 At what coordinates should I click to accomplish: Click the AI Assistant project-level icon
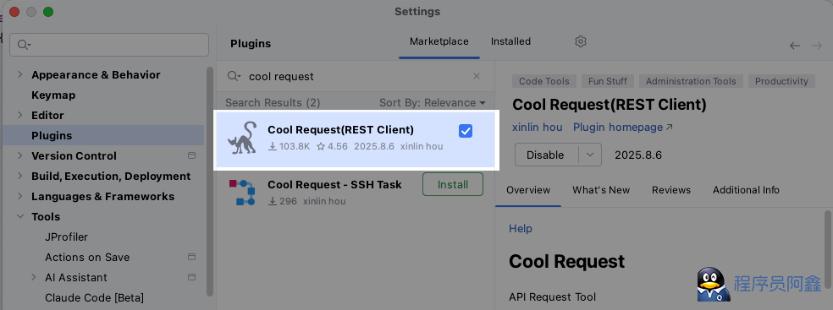click(192, 277)
